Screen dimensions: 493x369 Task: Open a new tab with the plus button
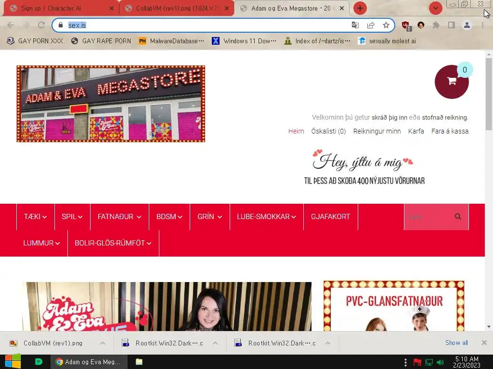point(360,8)
